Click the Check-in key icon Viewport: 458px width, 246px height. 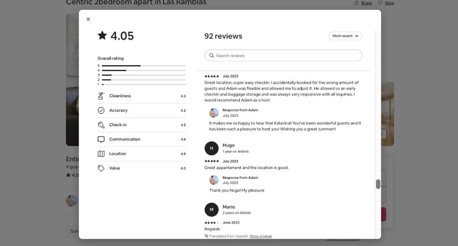click(x=101, y=125)
